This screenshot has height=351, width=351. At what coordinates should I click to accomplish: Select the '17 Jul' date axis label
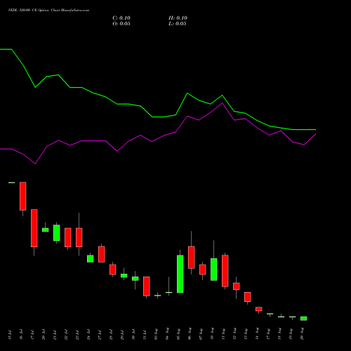point(32,334)
